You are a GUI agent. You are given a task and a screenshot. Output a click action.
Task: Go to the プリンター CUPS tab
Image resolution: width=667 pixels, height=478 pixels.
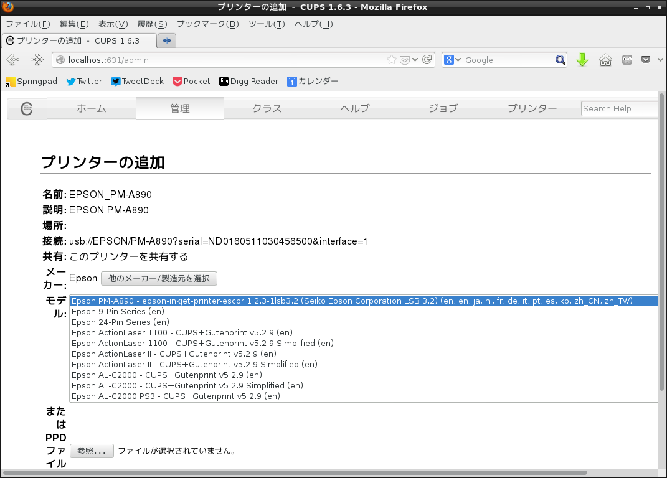tap(532, 108)
